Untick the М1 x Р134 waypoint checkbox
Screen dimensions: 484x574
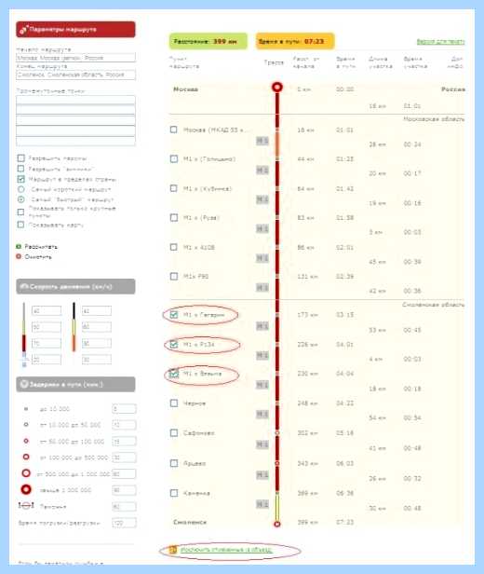click(174, 344)
